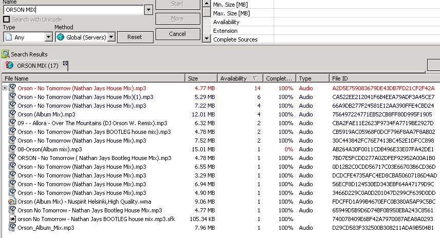Switch to the ORSON MIX (17) tab
Image resolution: width=440 pixels, height=238 pixels.
click(35, 66)
